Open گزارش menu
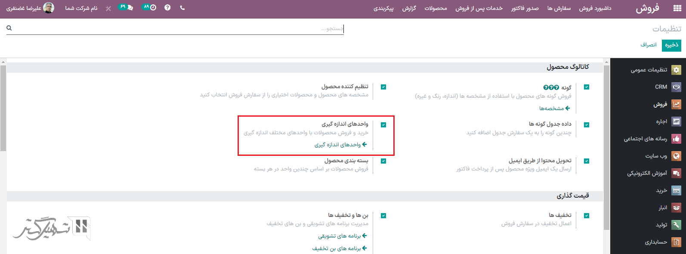Screen dimensions: 686x254 pyautogui.click(x=409, y=8)
